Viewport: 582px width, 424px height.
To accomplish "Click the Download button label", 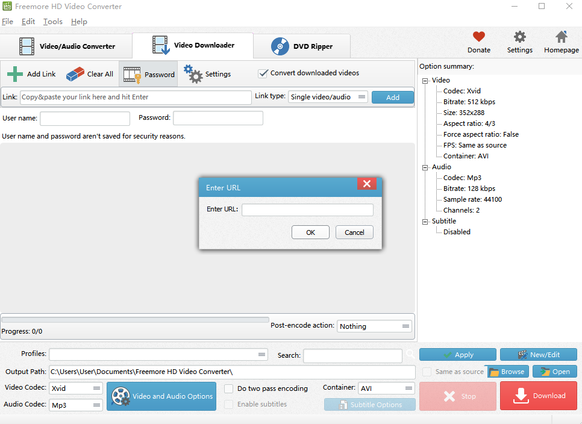I will (549, 396).
